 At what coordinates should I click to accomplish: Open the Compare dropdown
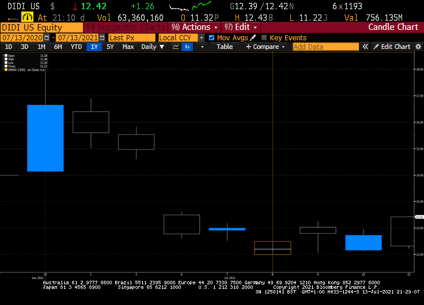tap(265, 47)
